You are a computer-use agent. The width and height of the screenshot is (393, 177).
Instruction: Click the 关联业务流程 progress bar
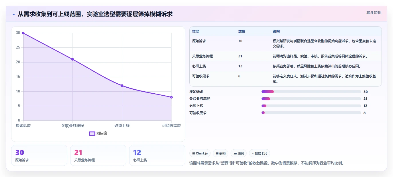311,99
